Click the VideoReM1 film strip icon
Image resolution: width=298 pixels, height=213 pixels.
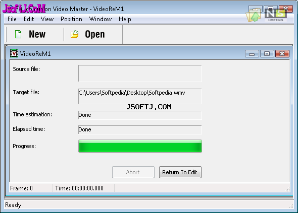click(x=14, y=53)
